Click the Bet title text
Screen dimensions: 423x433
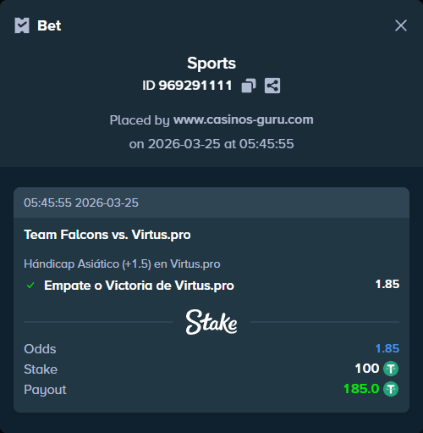(49, 25)
